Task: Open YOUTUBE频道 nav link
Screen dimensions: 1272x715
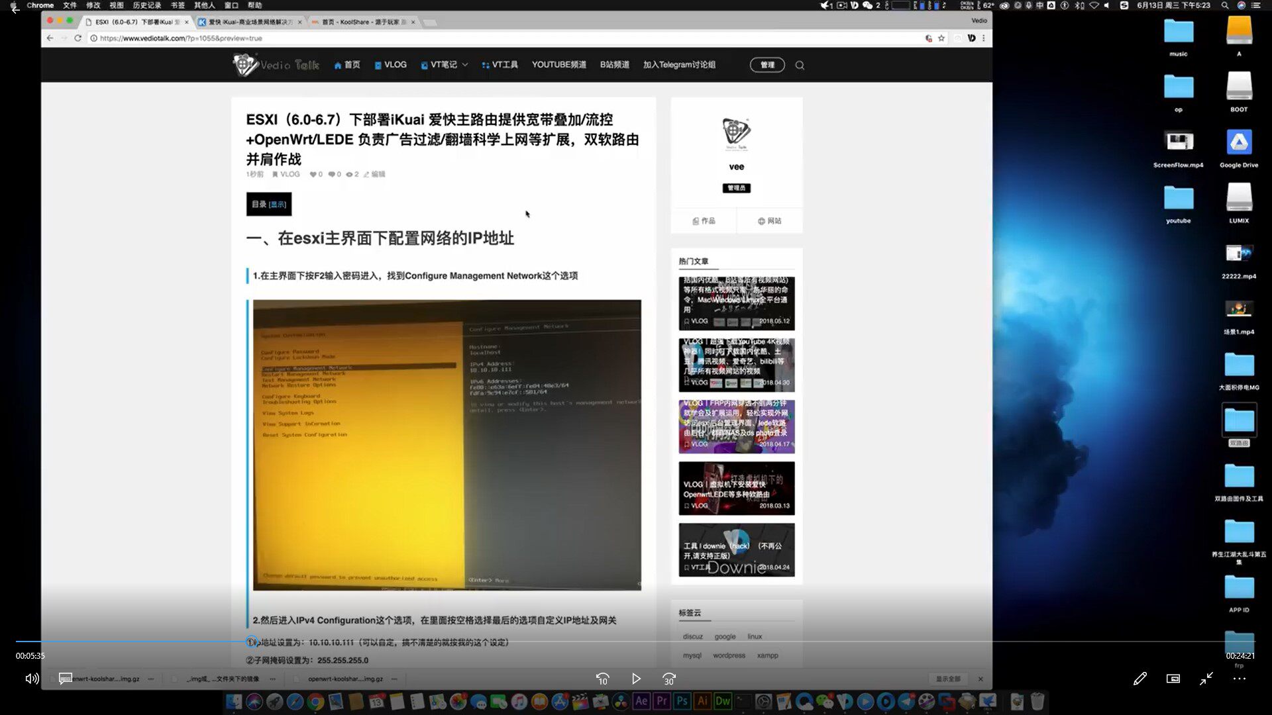Action: click(558, 65)
